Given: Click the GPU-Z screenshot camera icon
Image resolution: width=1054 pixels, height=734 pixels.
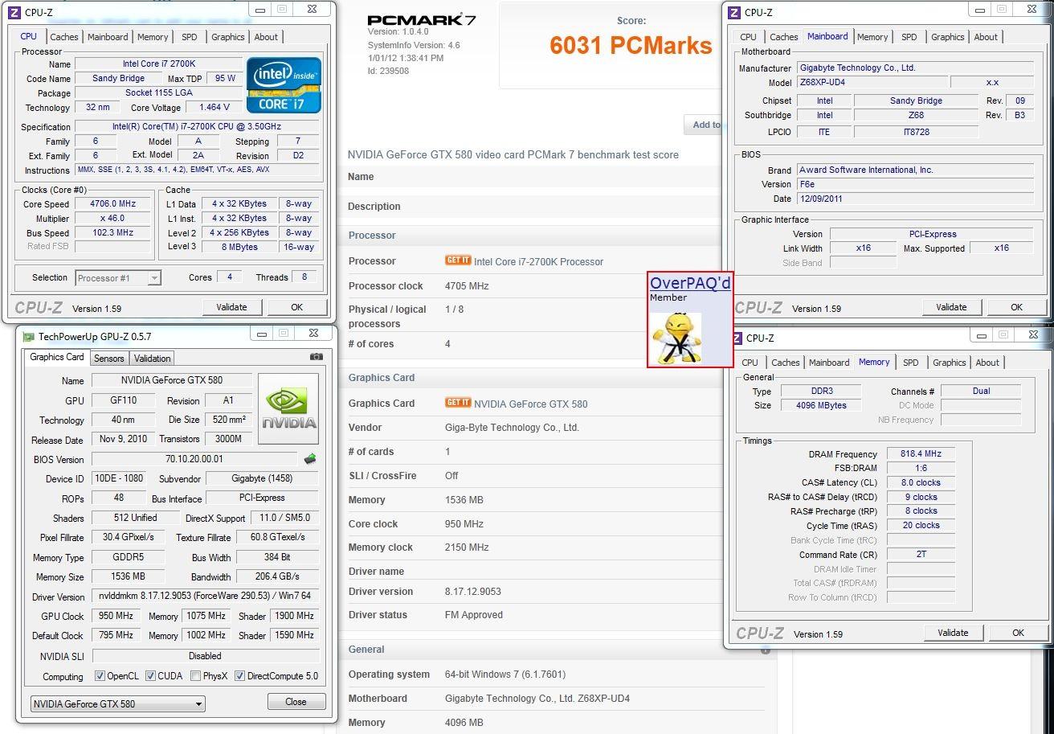Looking at the screenshot, I should point(317,357).
